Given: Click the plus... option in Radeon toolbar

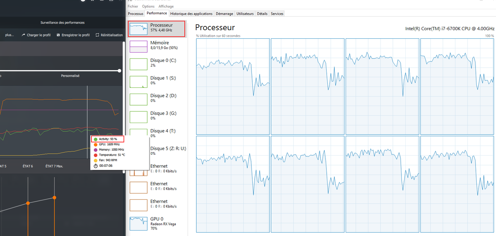Looking at the screenshot, I should (x=10, y=35).
